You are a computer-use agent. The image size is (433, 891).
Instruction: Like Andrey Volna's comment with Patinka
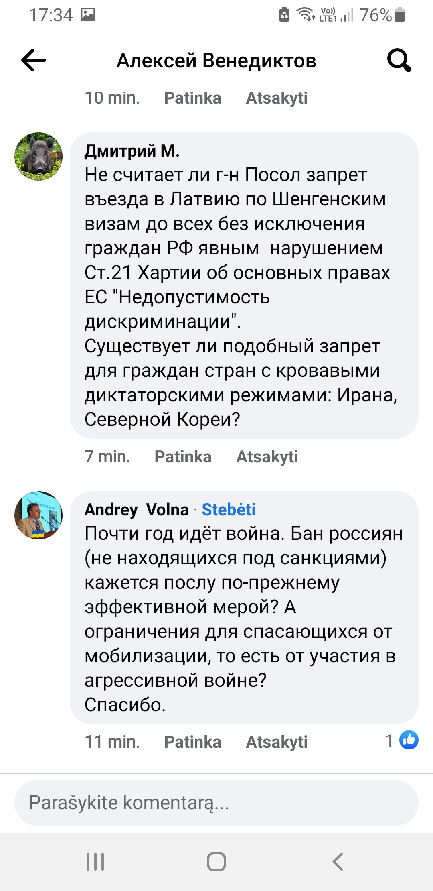click(192, 742)
